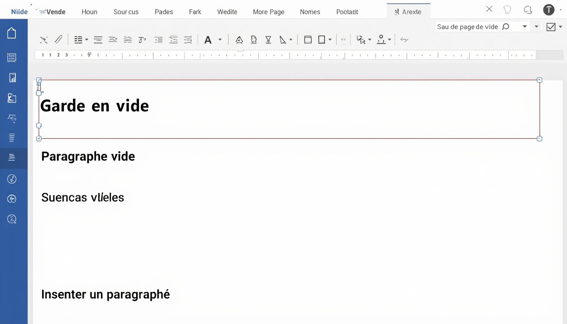
Task: Switch to the Pootatit tab
Action: click(x=347, y=12)
